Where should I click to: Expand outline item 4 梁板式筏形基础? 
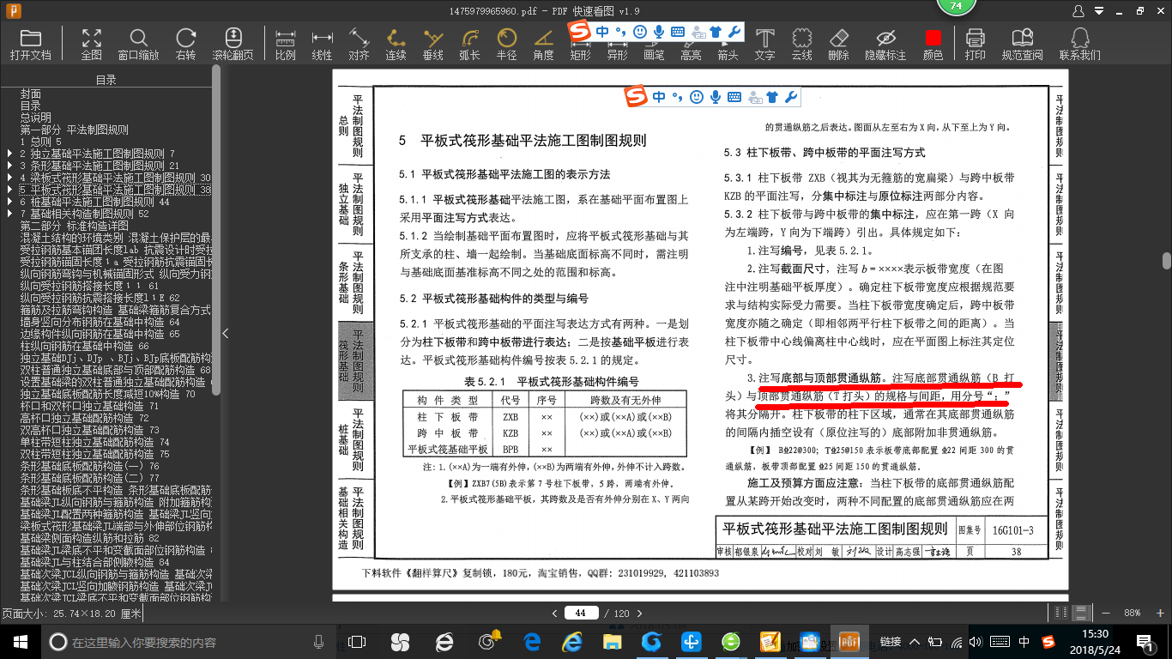coord(9,178)
